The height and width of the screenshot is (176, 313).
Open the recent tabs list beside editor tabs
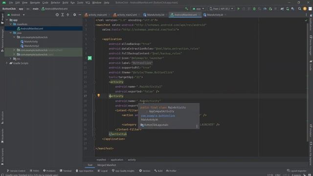pyautogui.click(x=306, y=15)
